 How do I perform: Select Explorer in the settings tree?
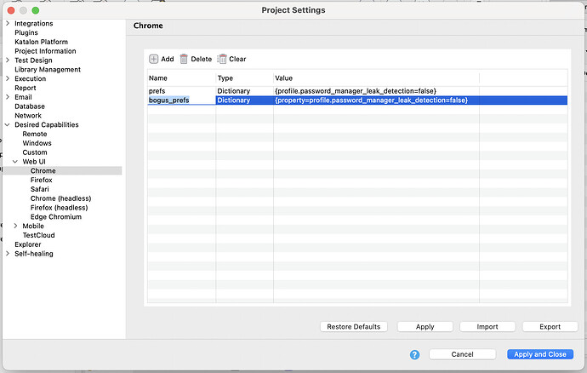click(28, 244)
